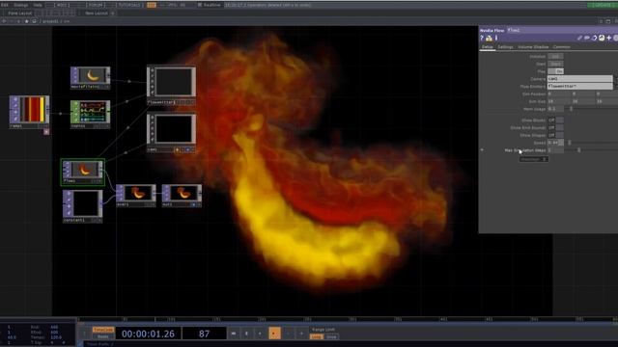The image size is (618, 347).
Task: Click the pink X badge under ramp1 node
Action: point(46,132)
